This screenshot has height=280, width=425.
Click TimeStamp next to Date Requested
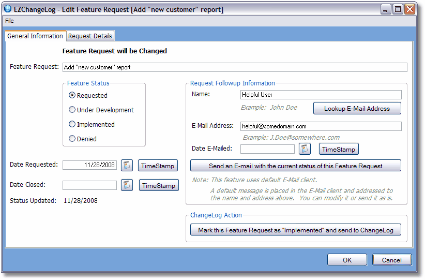pyautogui.click(x=158, y=166)
